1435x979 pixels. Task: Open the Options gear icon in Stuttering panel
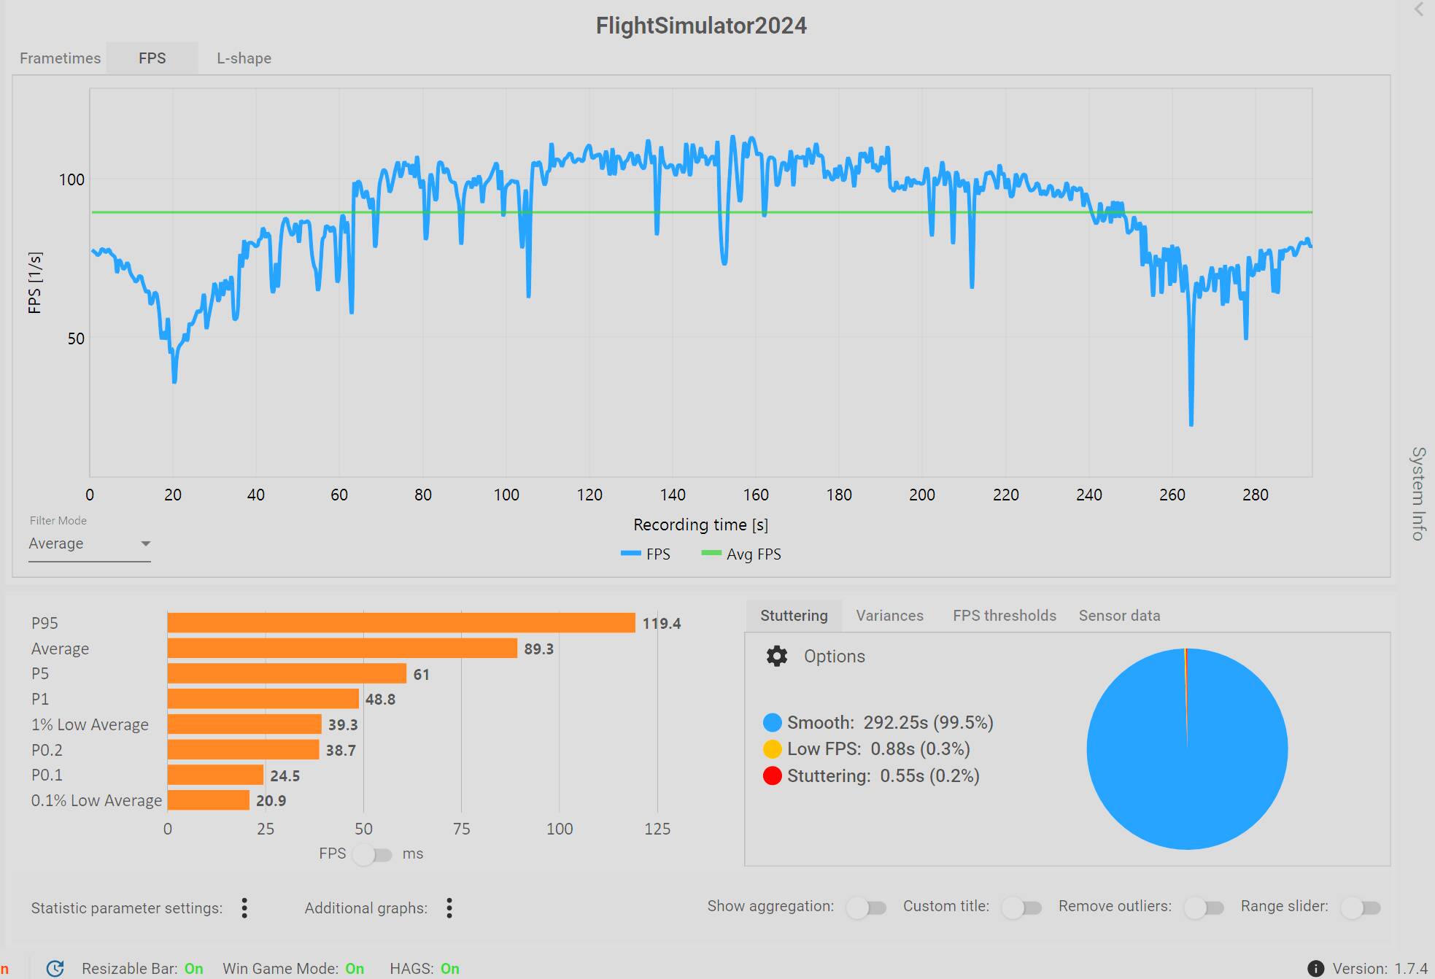pyautogui.click(x=777, y=656)
